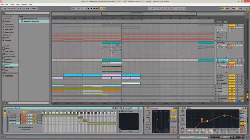Toggle the LEAD track activator button
Viewport: 250px width, 140px height.
pos(232,86)
